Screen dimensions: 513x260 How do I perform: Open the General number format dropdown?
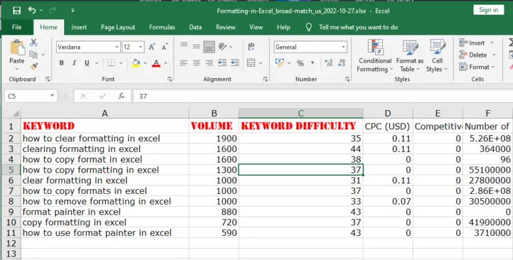[343, 47]
